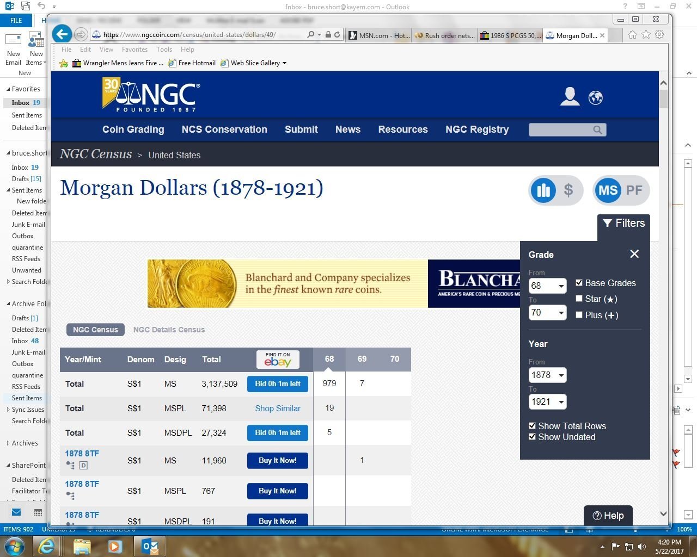Viewport: 697px width, 557px height.
Task: Open the Grade To dropdown showing 70
Action: click(547, 313)
